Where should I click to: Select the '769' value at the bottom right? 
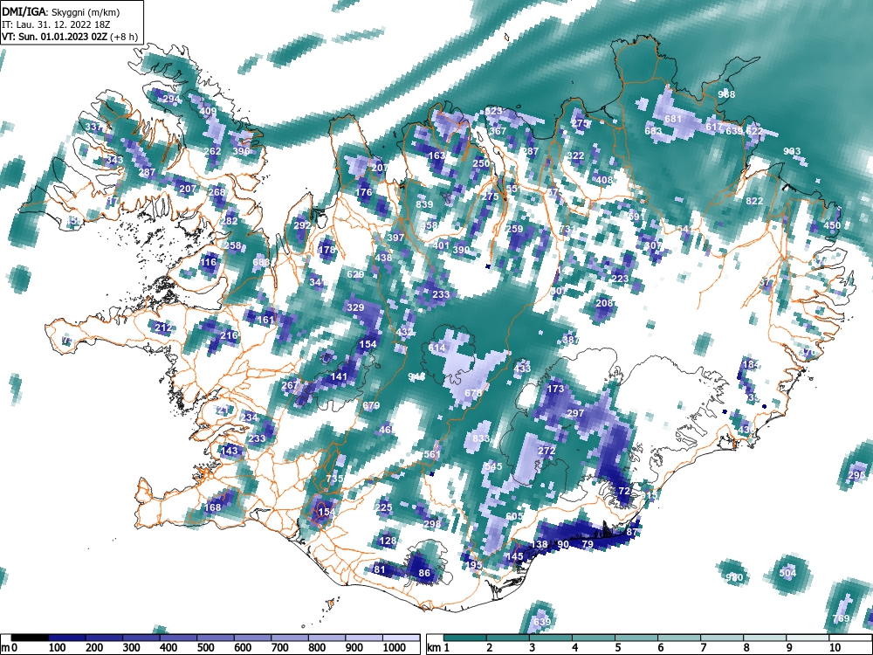[x=841, y=618]
